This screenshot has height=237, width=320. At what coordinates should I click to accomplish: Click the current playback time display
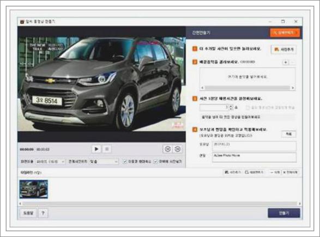click(x=27, y=149)
